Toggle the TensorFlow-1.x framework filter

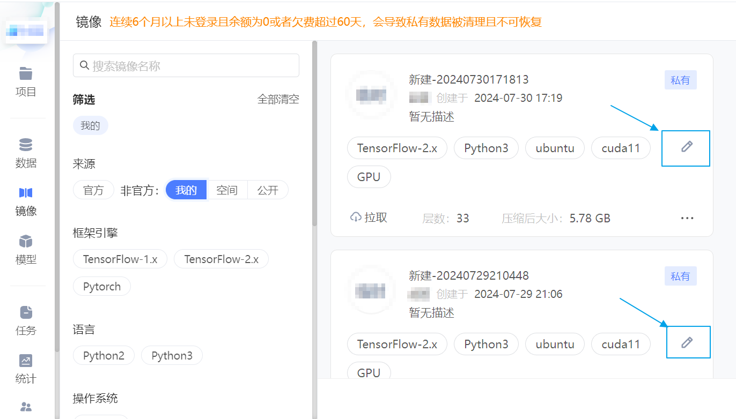coord(120,259)
